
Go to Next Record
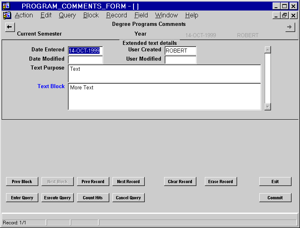click(x=128, y=182)
